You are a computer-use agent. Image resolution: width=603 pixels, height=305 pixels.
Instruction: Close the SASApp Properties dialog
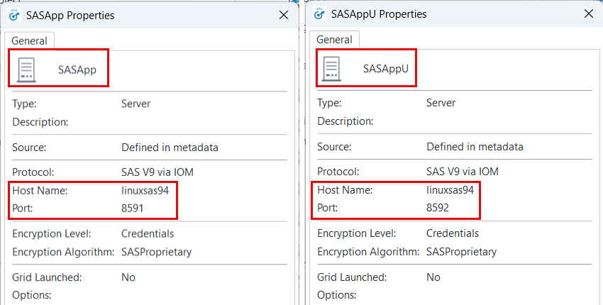pyautogui.click(x=284, y=15)
